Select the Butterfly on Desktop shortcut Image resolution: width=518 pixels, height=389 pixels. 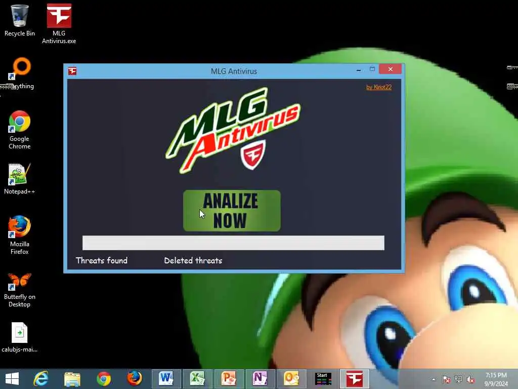coord(20,290)
